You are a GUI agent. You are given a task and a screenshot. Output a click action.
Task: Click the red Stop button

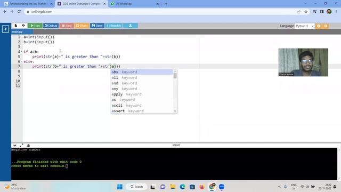click(x=67, y=26)
